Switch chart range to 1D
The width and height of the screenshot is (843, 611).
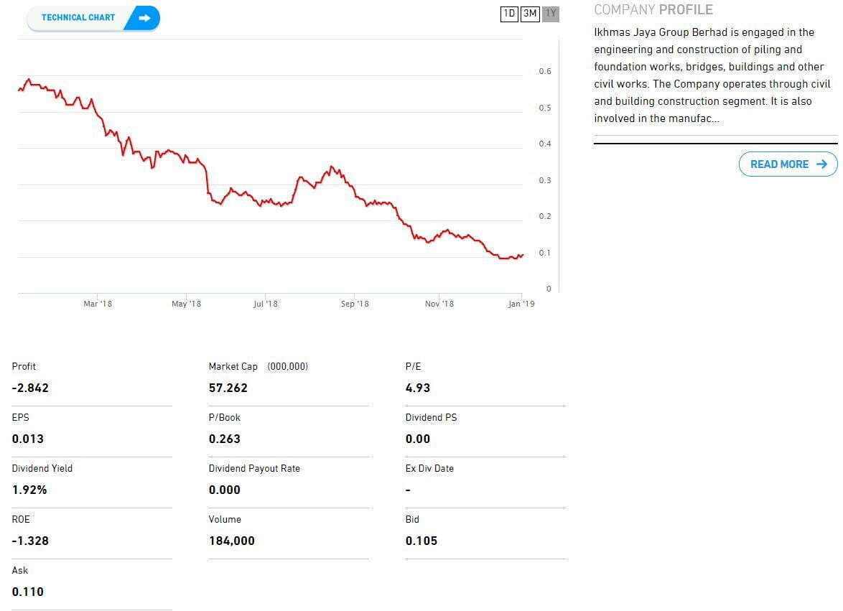coord(509,14)
